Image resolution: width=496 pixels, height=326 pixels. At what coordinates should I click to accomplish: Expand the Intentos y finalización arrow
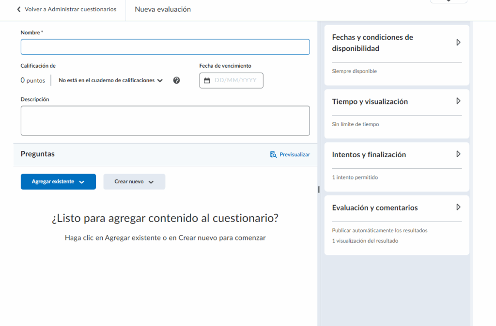coord(458,154)
